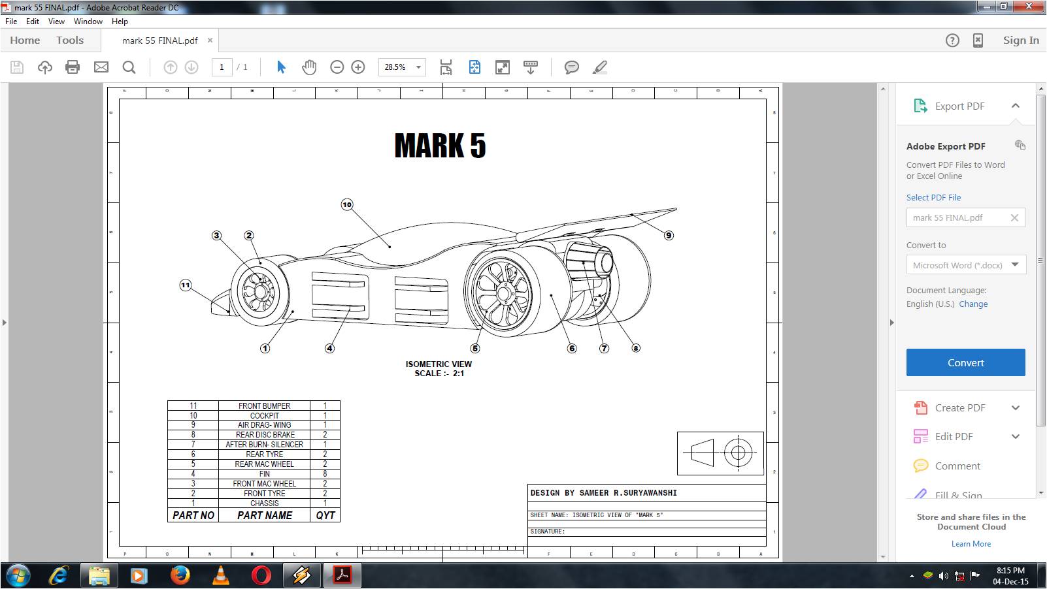The width and height of the screenshot is (1047, 589).
Task: Open the Window menu
Action: (88, 22)
